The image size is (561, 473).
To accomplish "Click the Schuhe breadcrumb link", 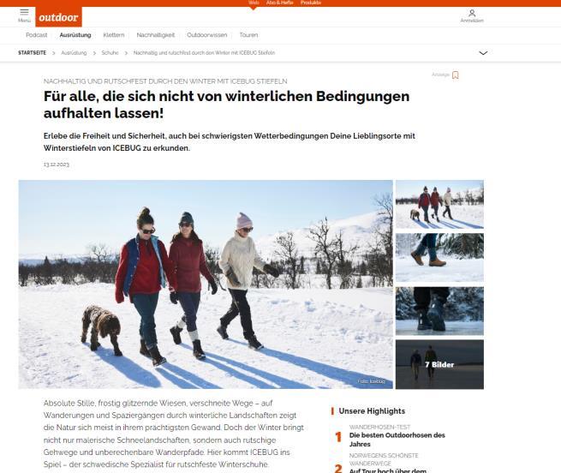I will tap(110, 53).
